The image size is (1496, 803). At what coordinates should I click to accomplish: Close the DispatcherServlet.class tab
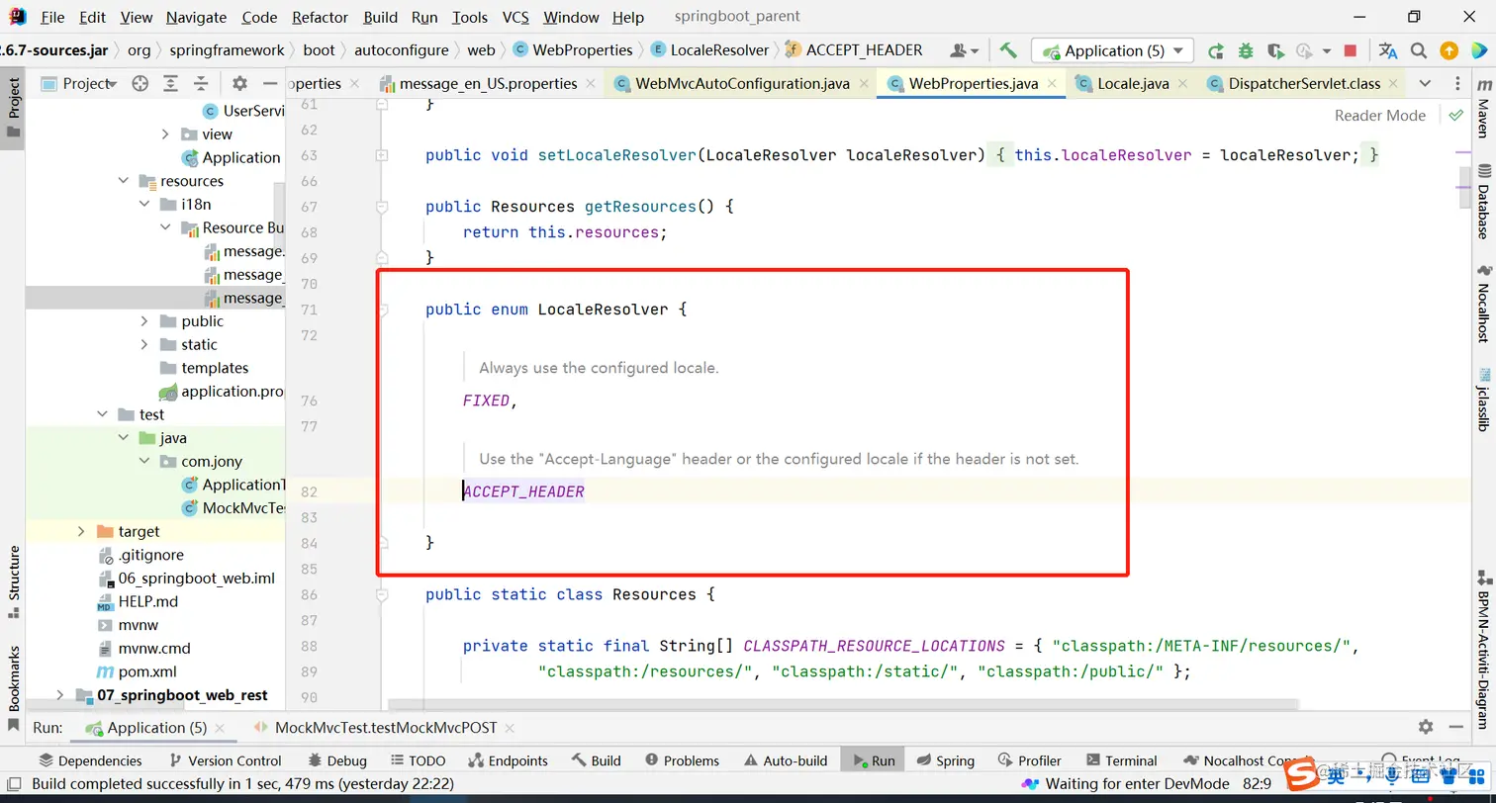tap(1392, 84)
